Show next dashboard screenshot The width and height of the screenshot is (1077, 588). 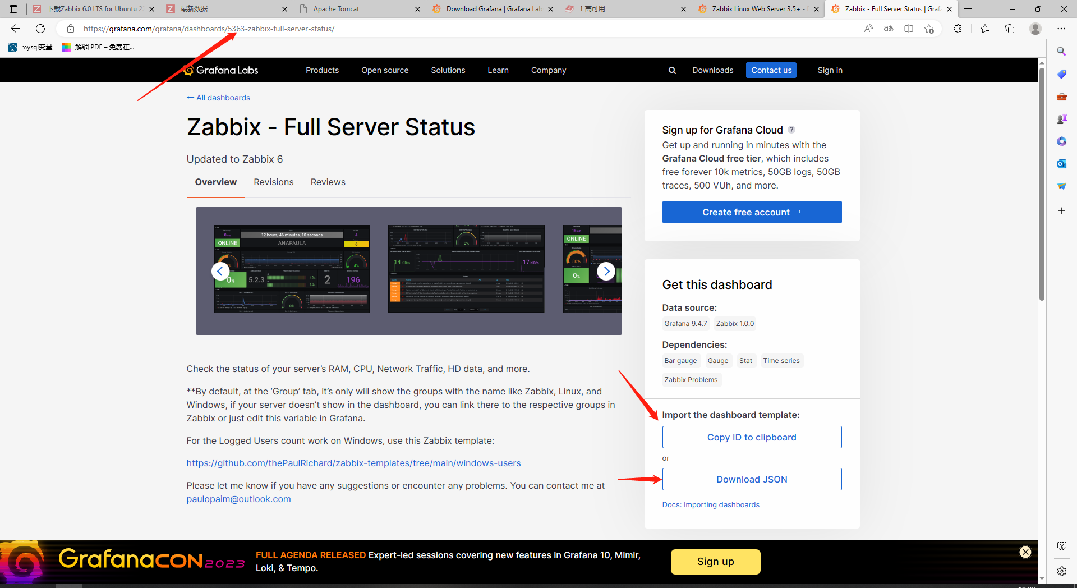(606, 272)
